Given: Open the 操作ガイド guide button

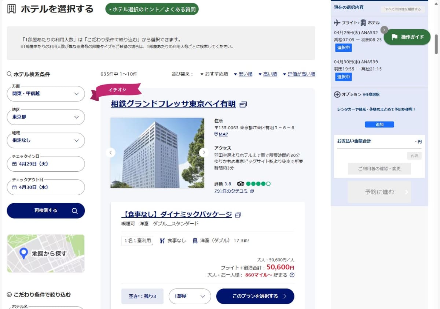Looking at the screenshot, I should tap(407, 37).
